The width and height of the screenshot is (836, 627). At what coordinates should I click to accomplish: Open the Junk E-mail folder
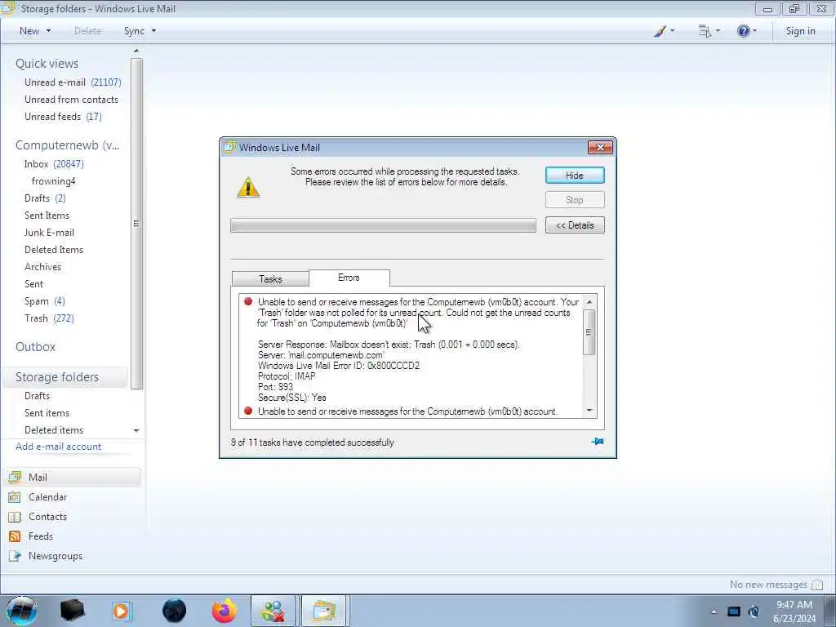49,233
